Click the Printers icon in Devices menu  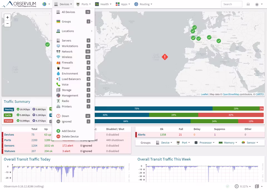coord(58,107)
